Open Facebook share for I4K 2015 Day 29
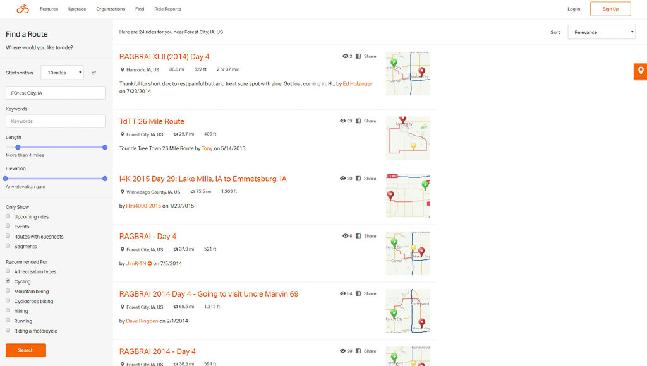Screen dimensions: 647x366 click(358, 178)
